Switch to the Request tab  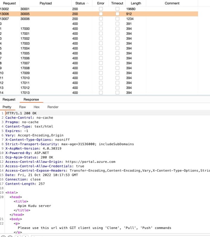(x=9, y=100)
